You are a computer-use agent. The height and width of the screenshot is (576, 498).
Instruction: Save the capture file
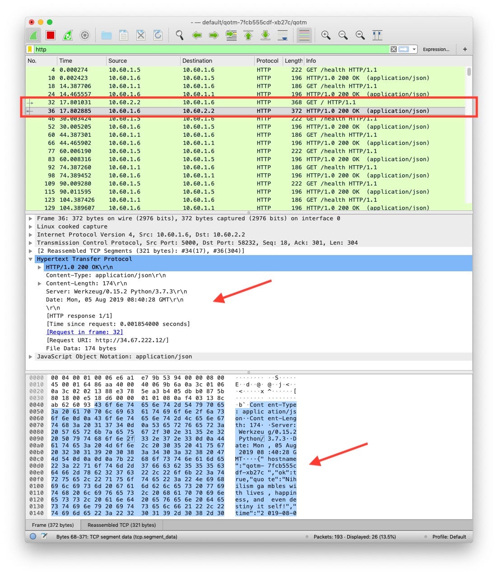coord(124,35)
